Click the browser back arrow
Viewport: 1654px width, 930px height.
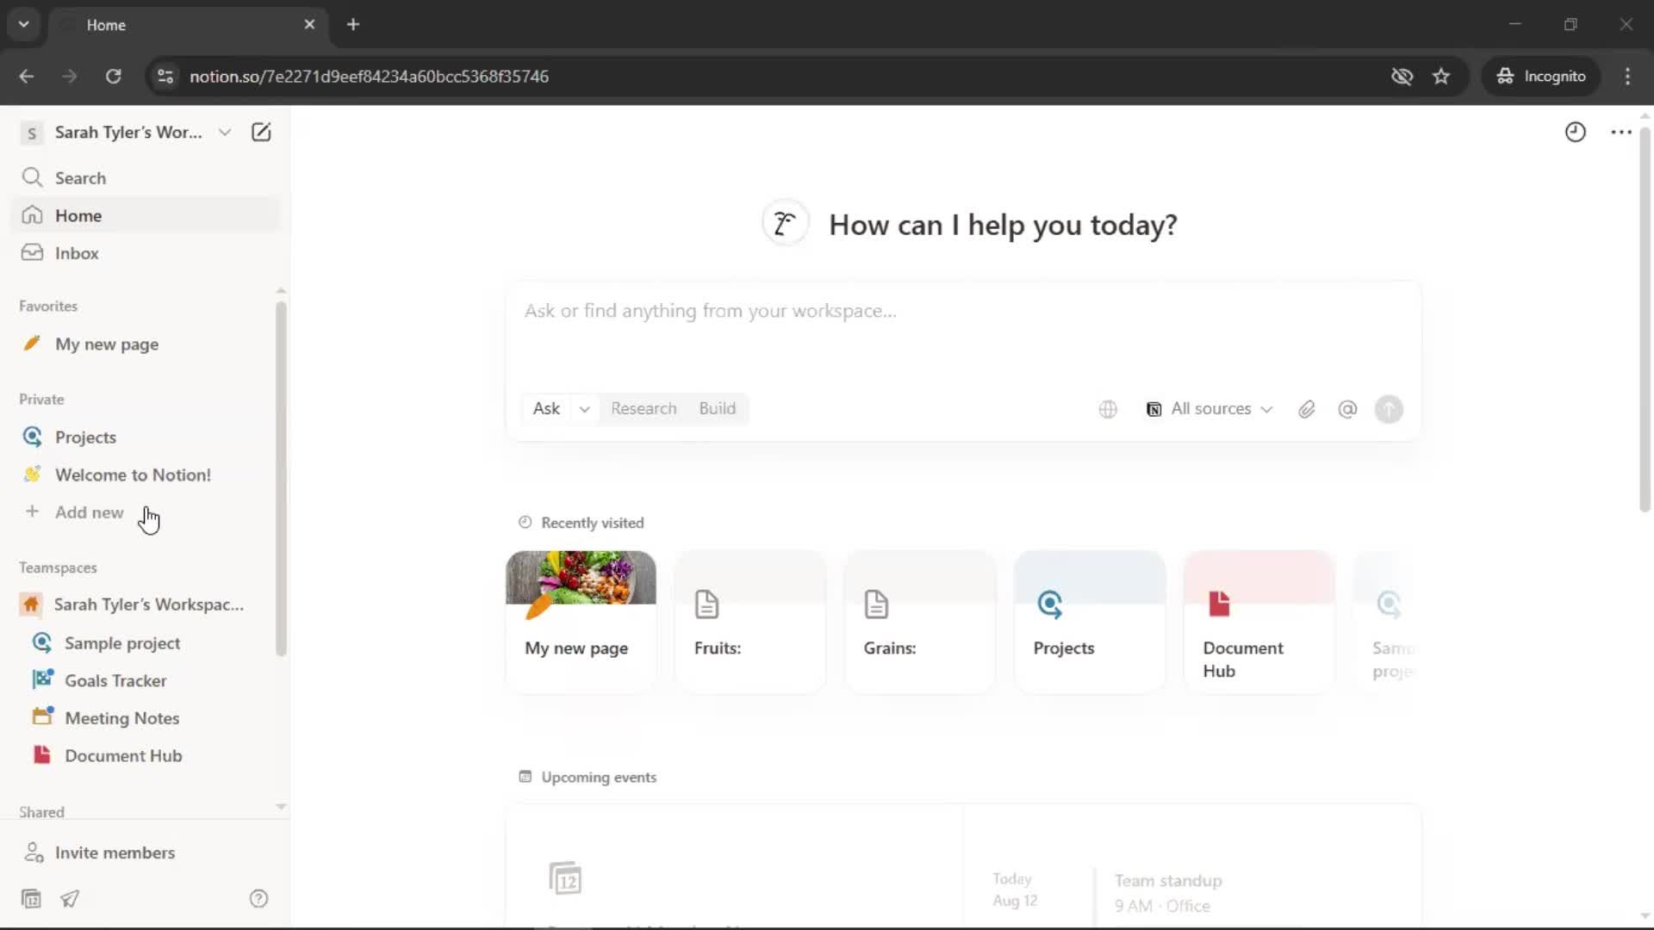point(27,76)
